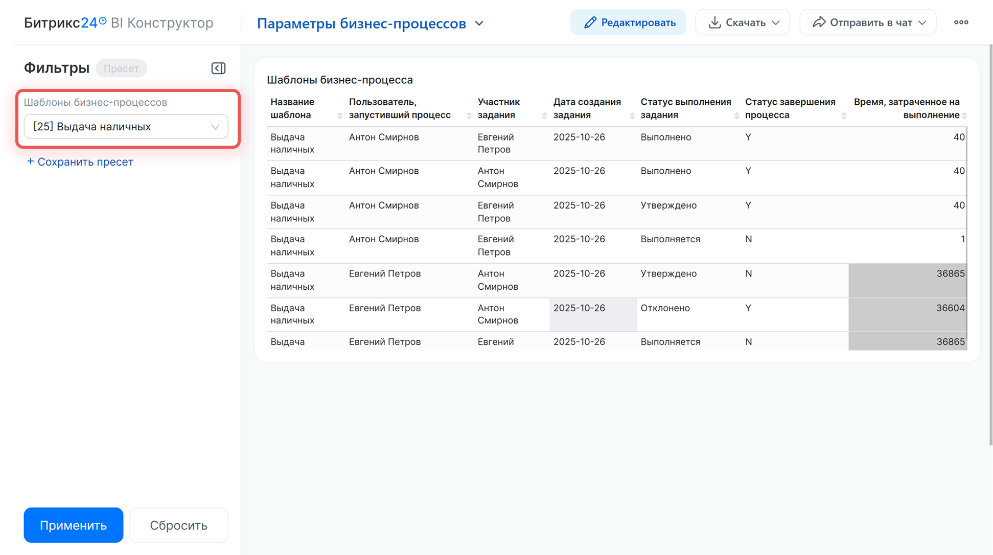The height and width of the screenshot is (555, 993).
Task: Sort by Время, затраченное на выполнение
Action: (964, 116)
